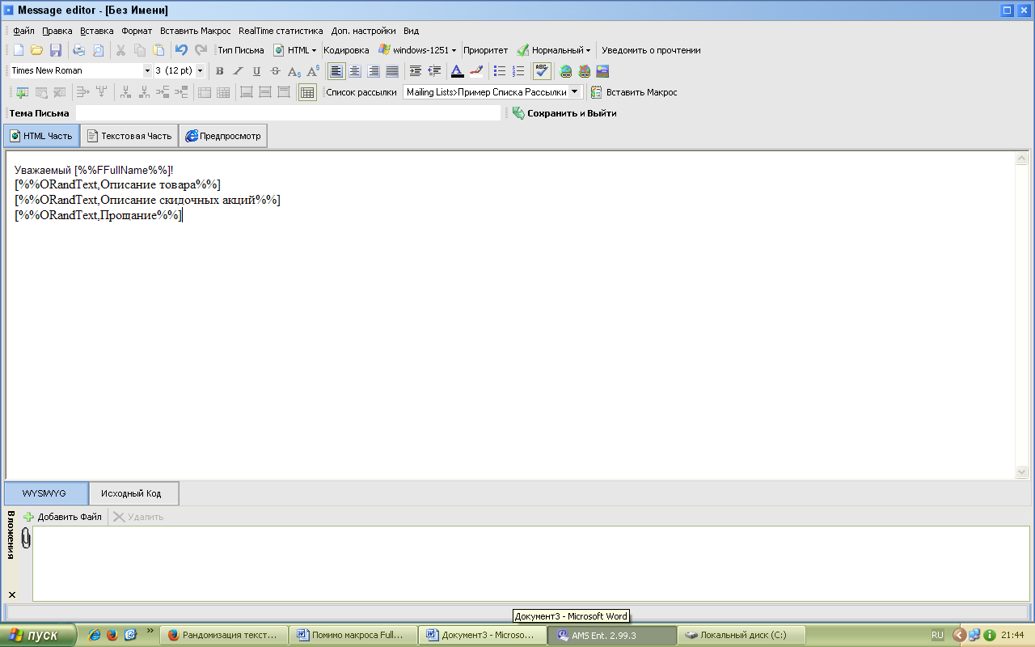Image resolution: width=1035 pixels, height=647 pixels.
Task: Increase paragraph indent
Action: (x=416, y=71)
